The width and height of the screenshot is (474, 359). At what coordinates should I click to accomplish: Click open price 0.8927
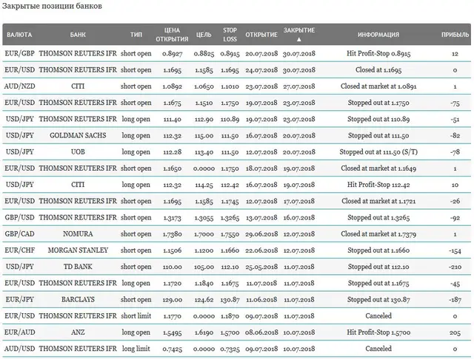(172, 54)
